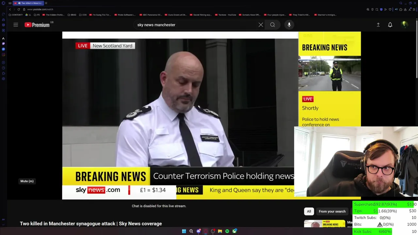Submit search with the magnifier button
Image resolution: width=418 pixels, height=235 pixels.
tap(272, 25)
